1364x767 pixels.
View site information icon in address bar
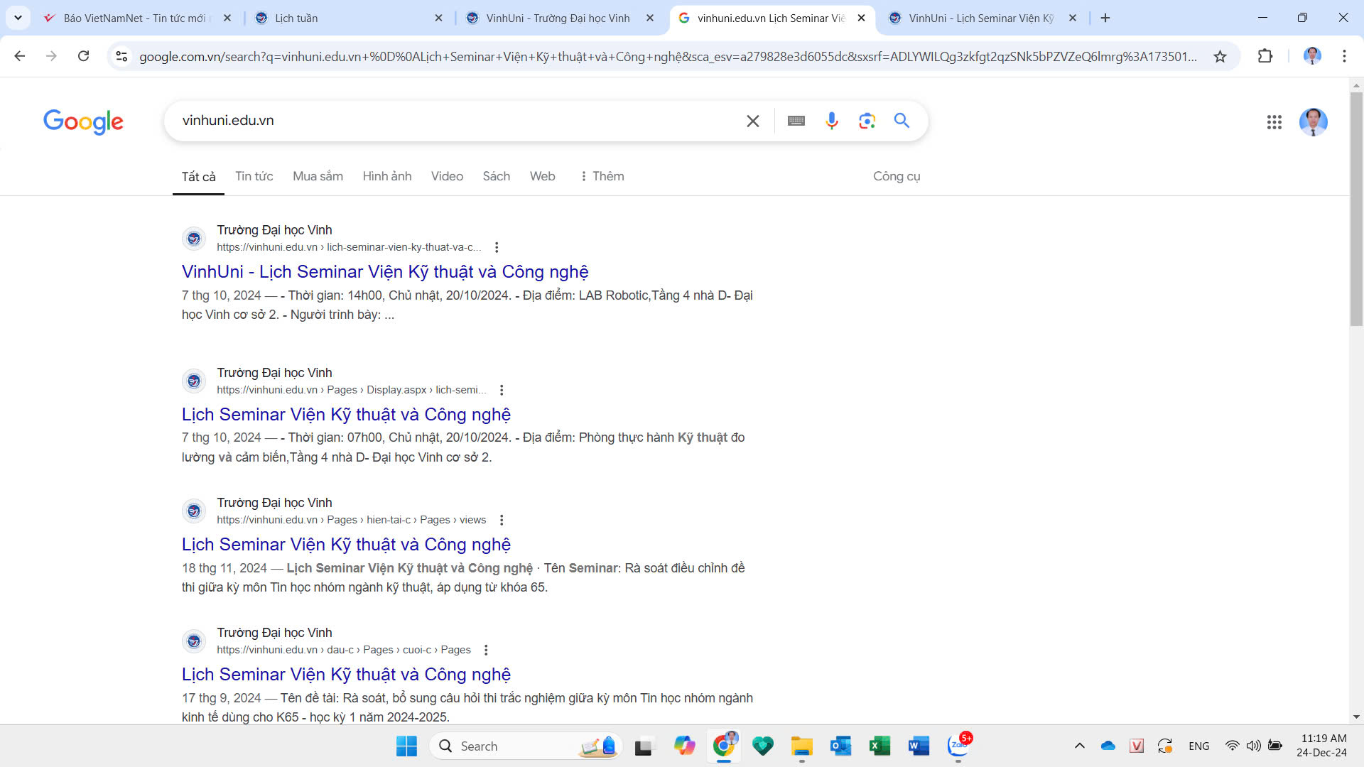click(x=121, y=56)
